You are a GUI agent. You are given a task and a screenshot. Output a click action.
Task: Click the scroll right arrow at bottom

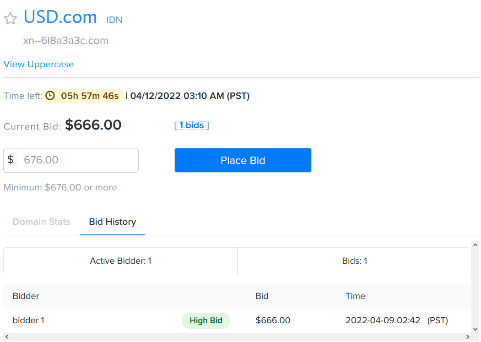pos(468,337)
